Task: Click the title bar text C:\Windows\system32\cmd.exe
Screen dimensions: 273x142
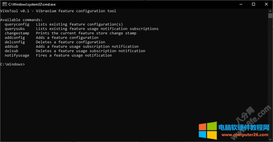Action: point(32,4)
